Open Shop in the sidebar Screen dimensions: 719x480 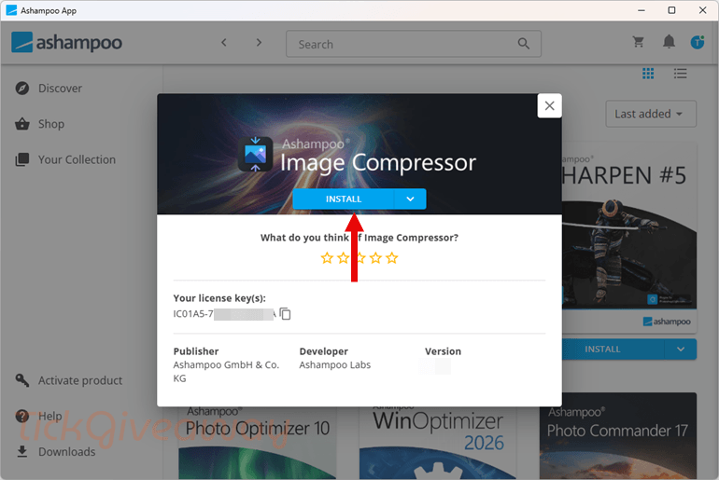40,124
